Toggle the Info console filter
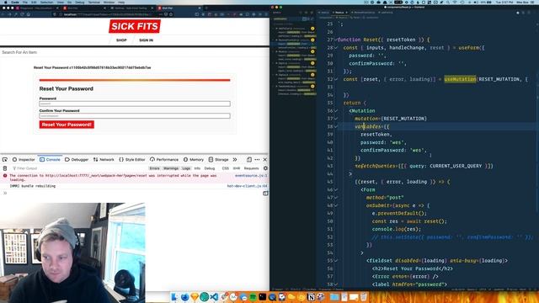 click(197, 168)
